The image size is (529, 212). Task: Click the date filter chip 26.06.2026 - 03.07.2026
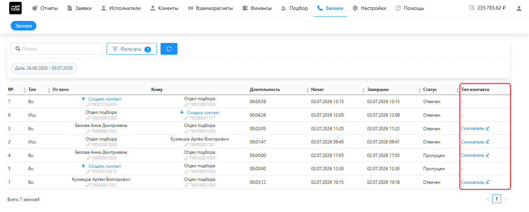click(44, 68)
